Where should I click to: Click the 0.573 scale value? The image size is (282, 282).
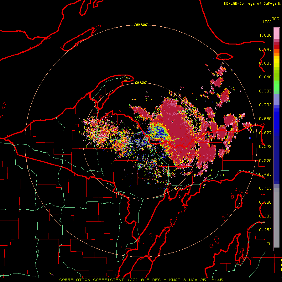265,147
